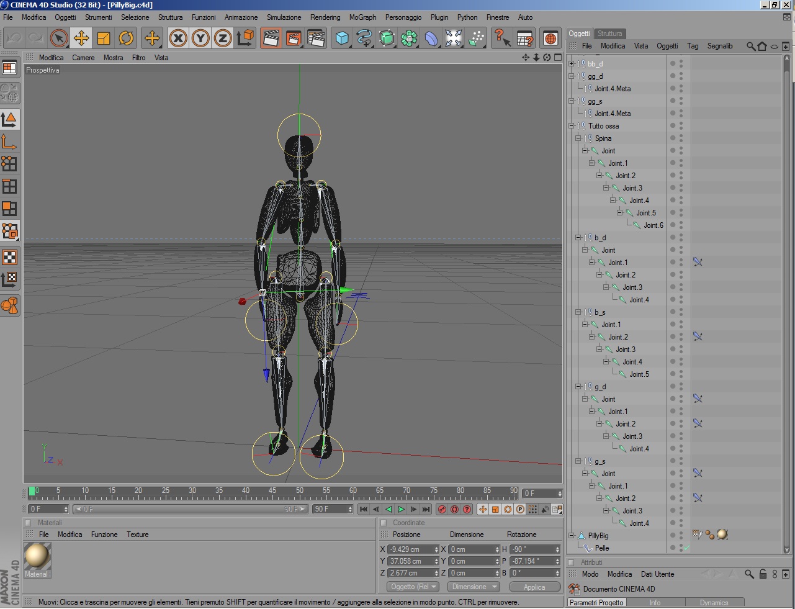
Task: Switch to Points mode
Action: click(10, 163)
